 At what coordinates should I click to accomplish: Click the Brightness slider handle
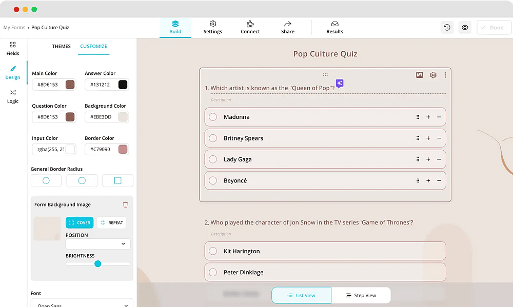coord(98,264)
